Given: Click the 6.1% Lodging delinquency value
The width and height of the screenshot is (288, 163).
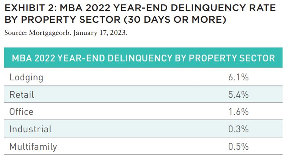Looking at the screenshot, I should (x=238, y=77).
